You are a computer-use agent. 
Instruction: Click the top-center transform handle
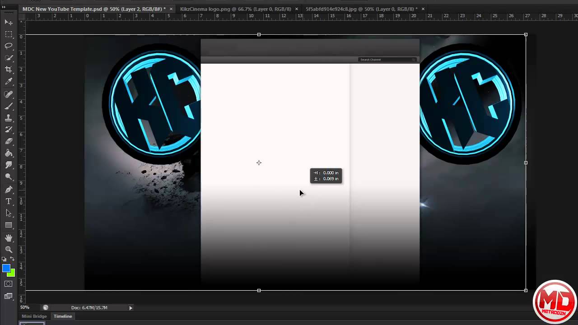[259, 34]
